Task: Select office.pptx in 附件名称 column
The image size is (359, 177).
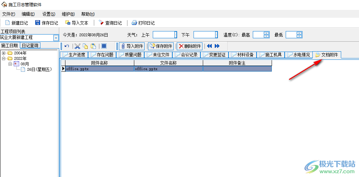Action: pyautogui.click(x=100, y=69)
